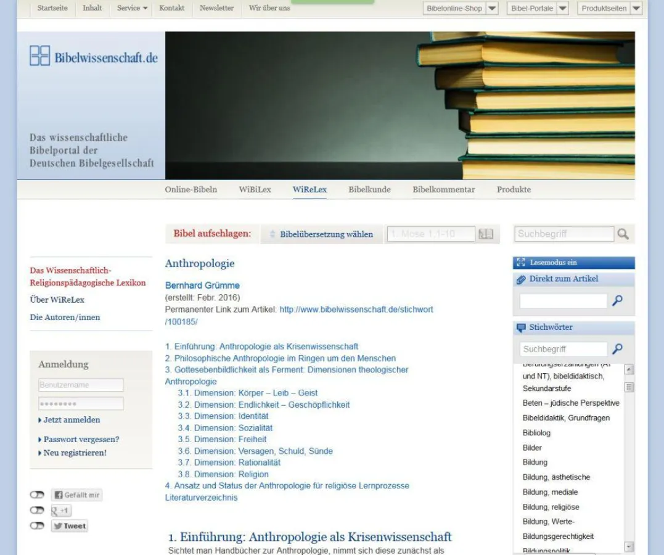The width and height of the screenshot is (664, 555).
Task: Click the open book icon beside Bible reference
Action: coord(486,234)
